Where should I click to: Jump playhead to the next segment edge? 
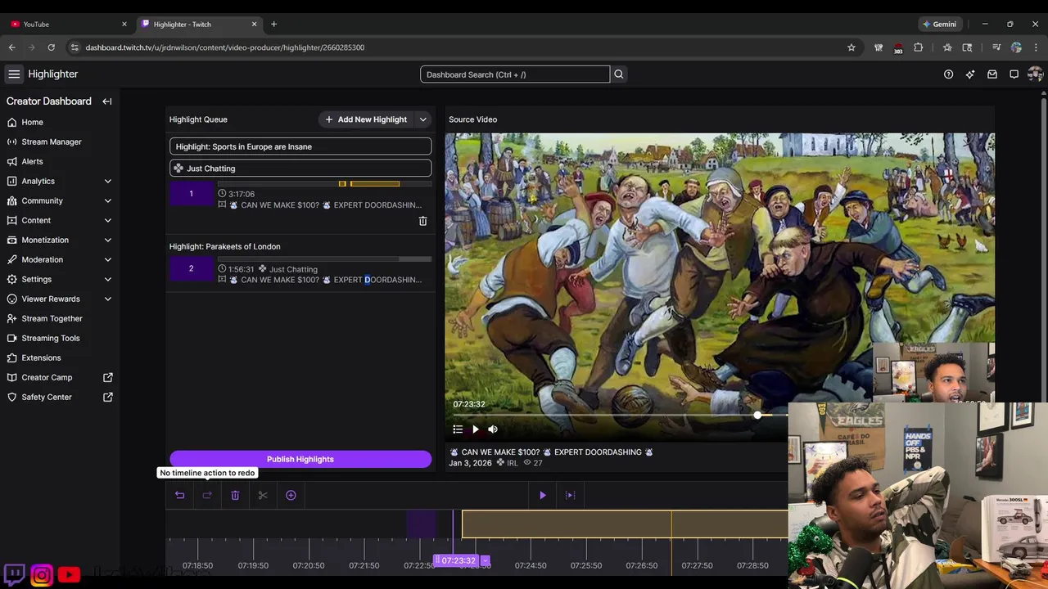coord(571,495)
